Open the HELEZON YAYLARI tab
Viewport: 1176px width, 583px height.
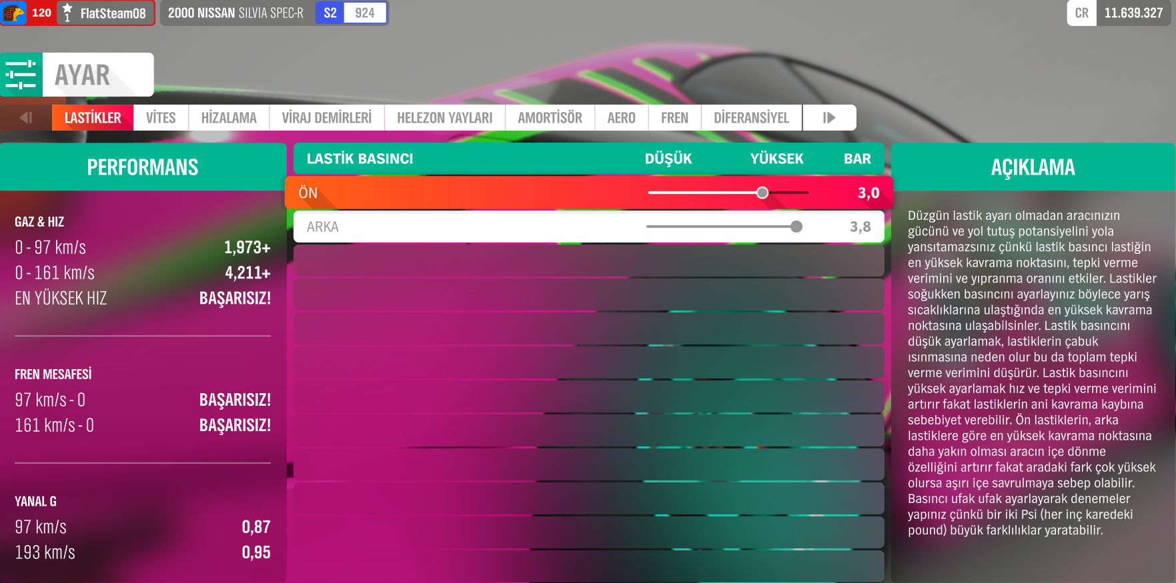pos(445,118)
